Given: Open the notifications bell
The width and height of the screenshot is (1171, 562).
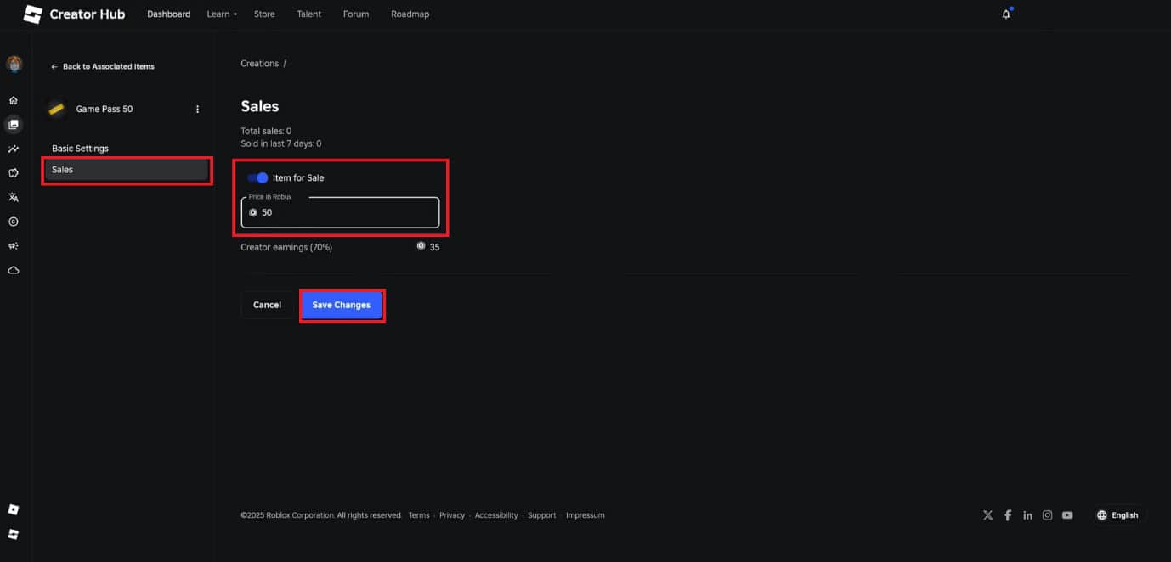Looking at the screenshot, I should tap(1006, 14).
